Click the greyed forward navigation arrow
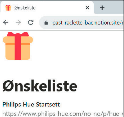Screen dimensions: 124x117 [x=18, y=22]
